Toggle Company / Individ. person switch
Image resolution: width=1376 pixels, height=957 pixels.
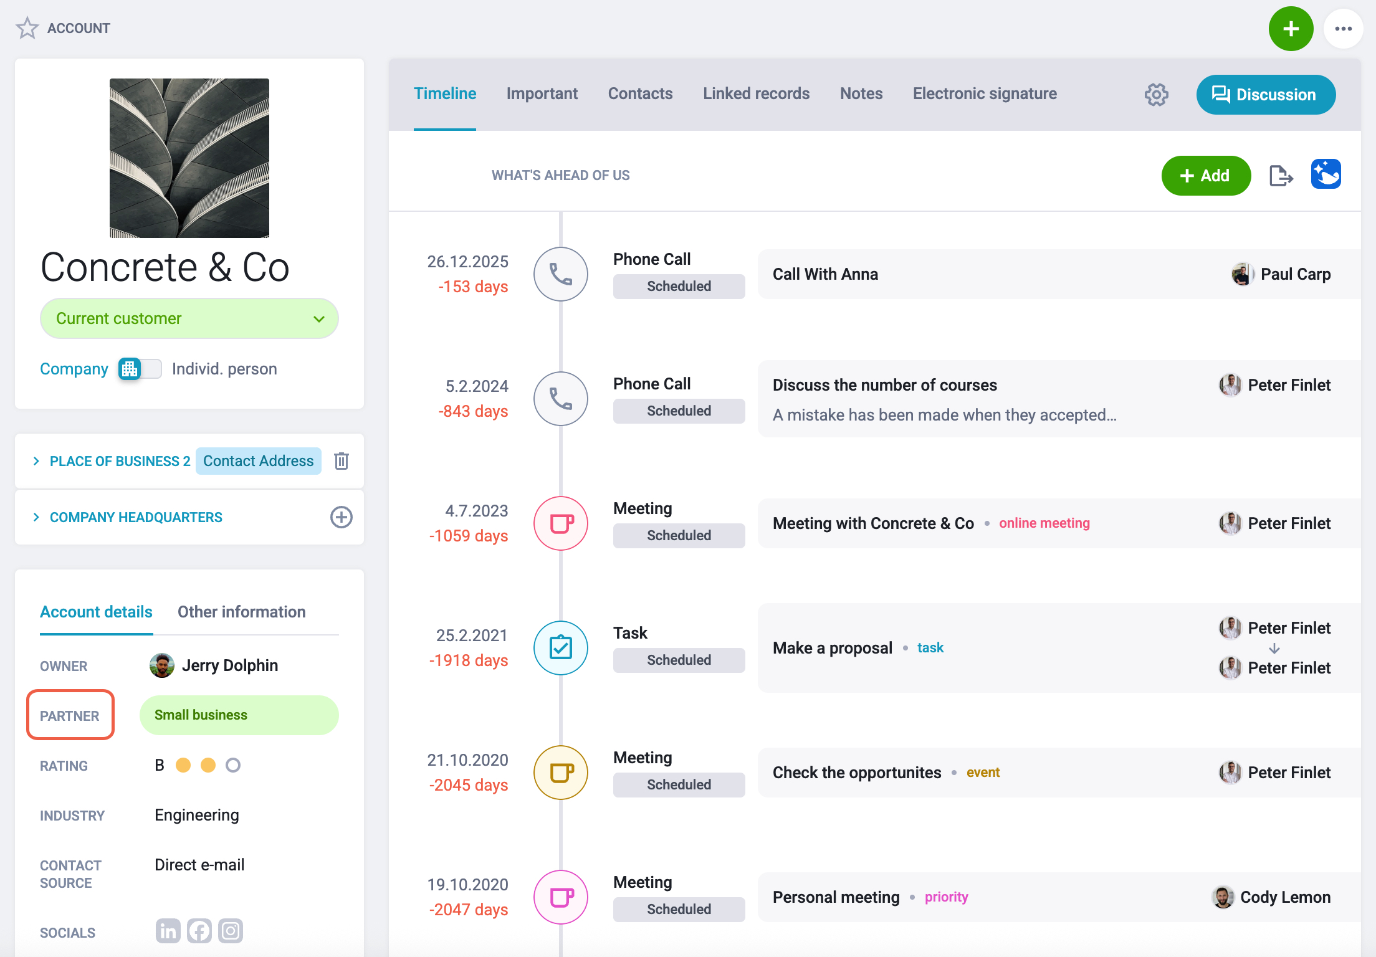point(140,369)
